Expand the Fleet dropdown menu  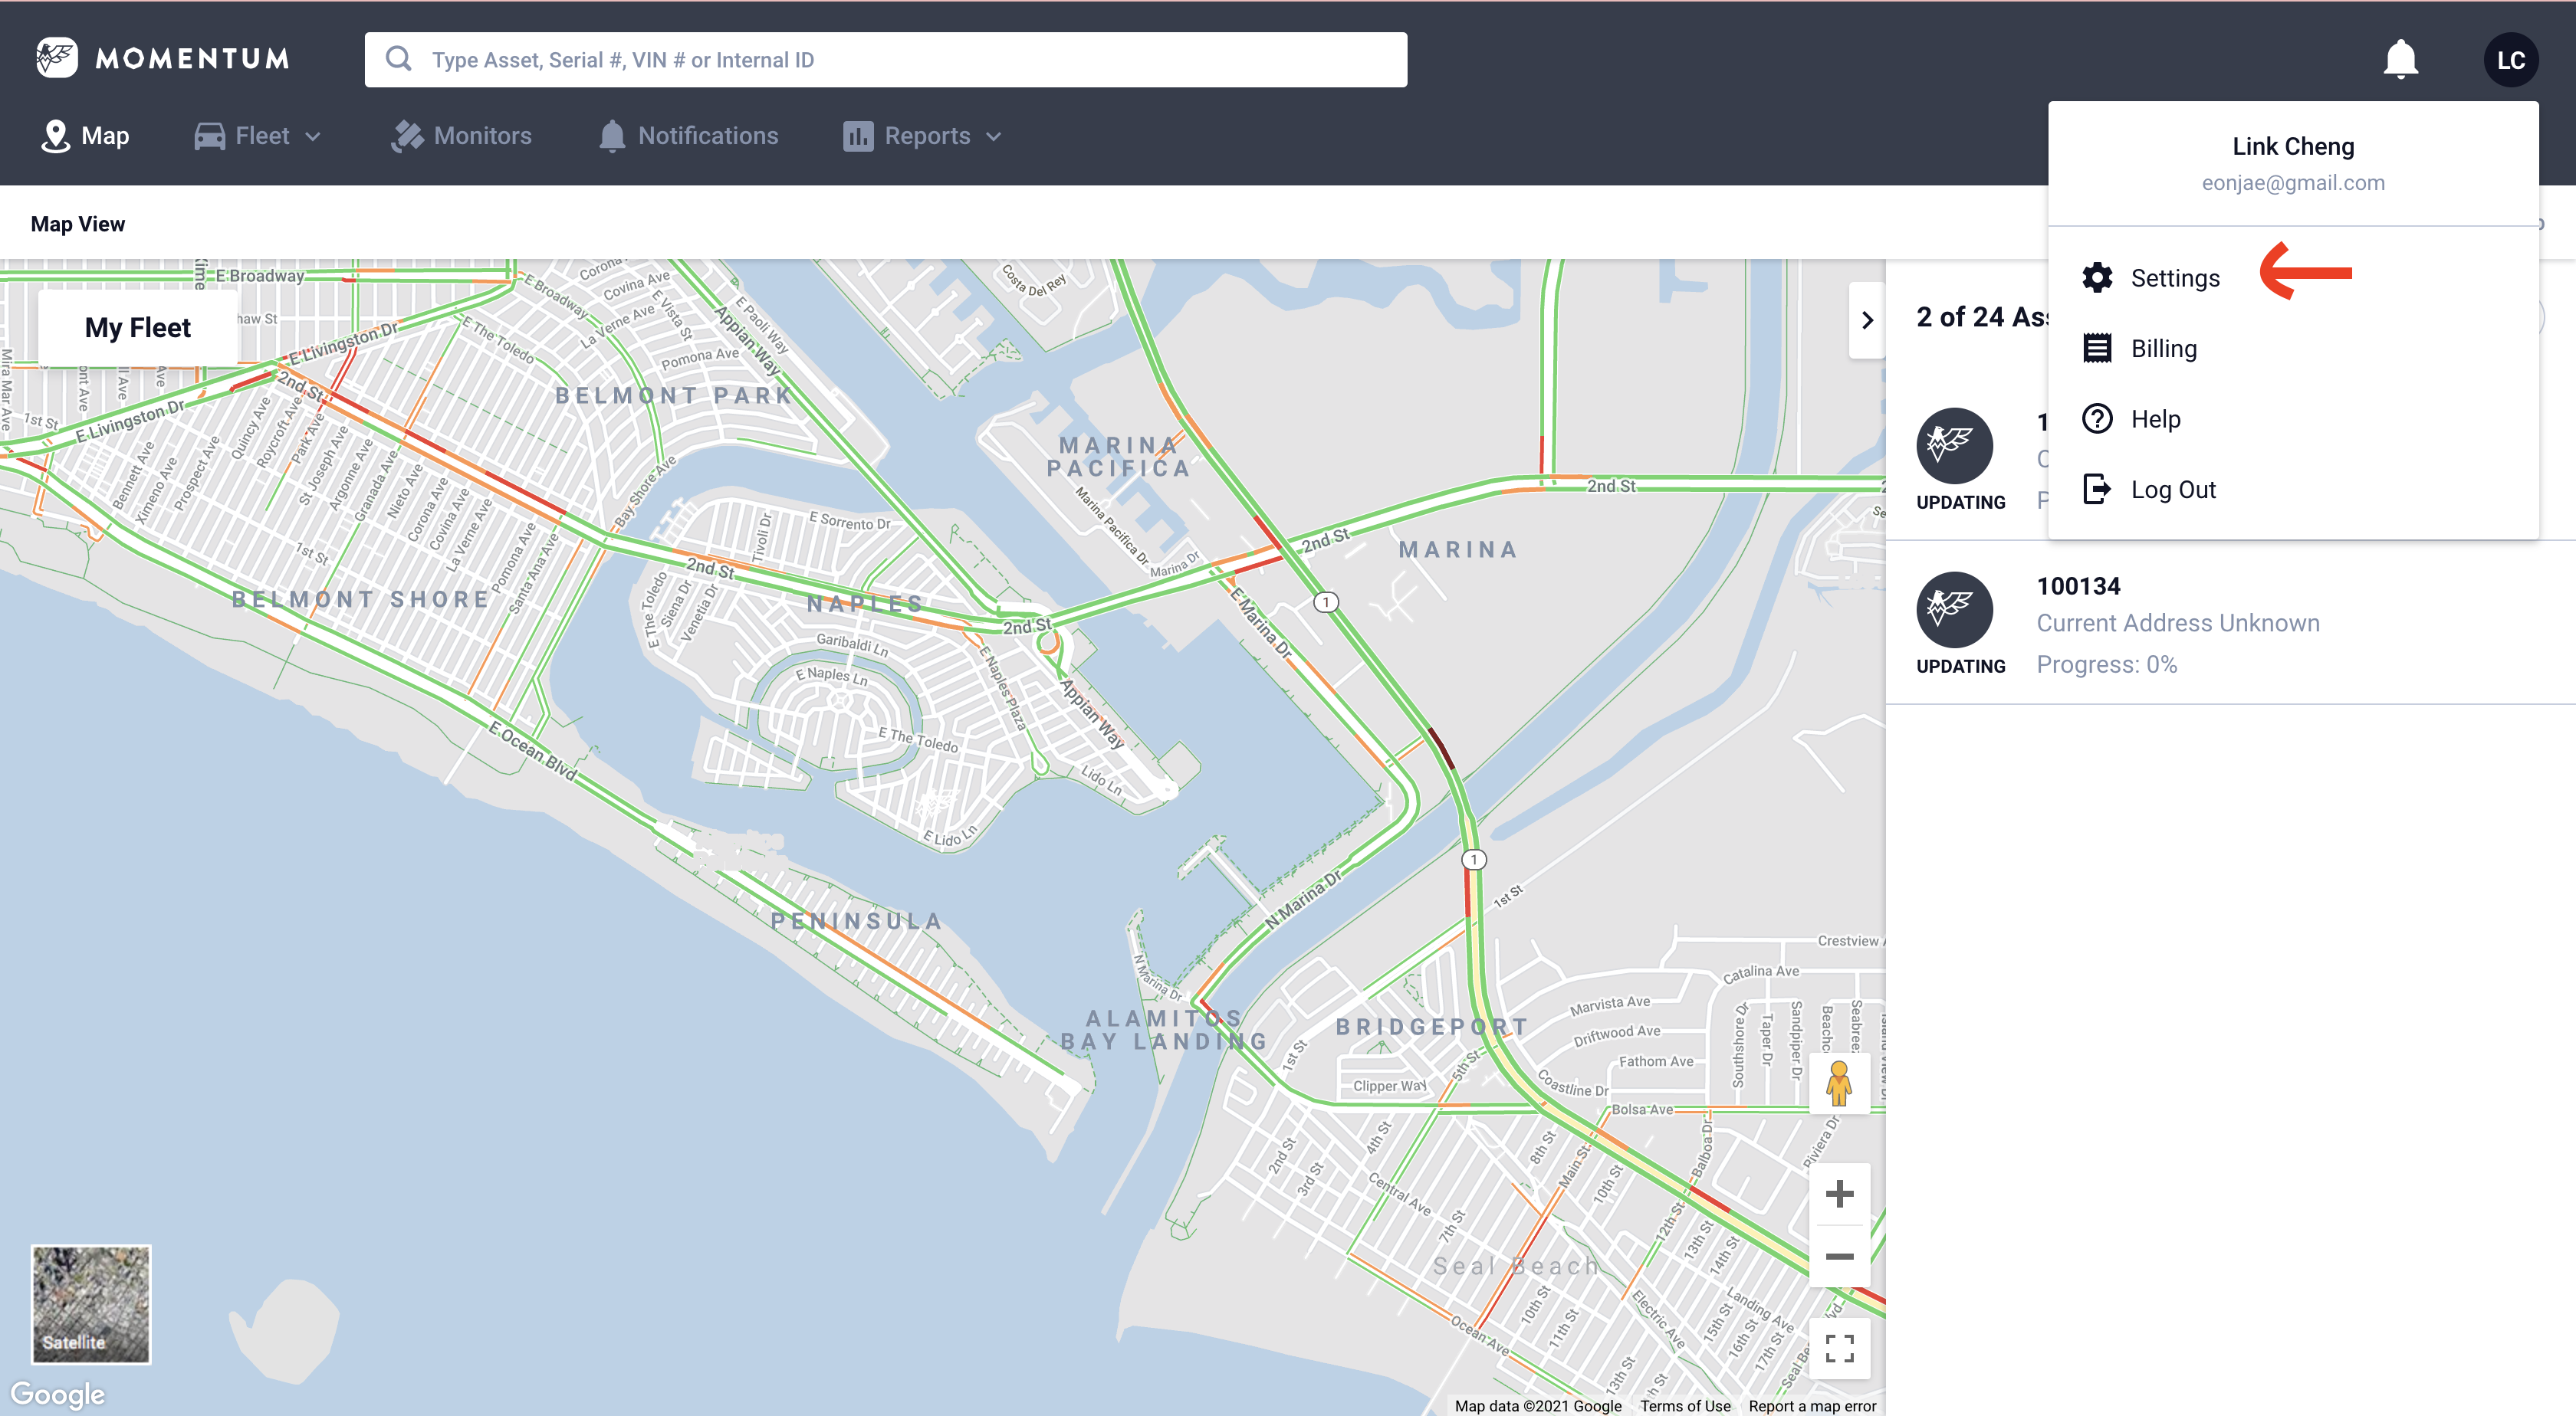258,136
